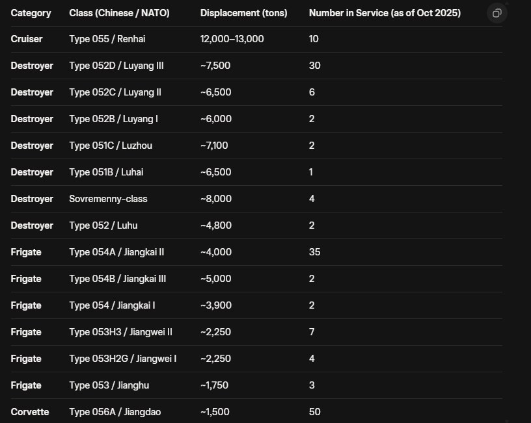Click 'Type 053H2G / Jiangwei I' cell
Viewport: 531px width, 423px height.
point(123,359)
